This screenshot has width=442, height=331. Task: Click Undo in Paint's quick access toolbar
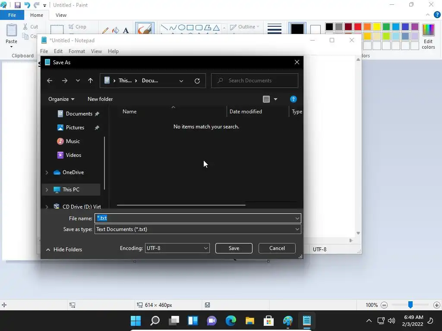pyautogui.click(x=27, y=5)
